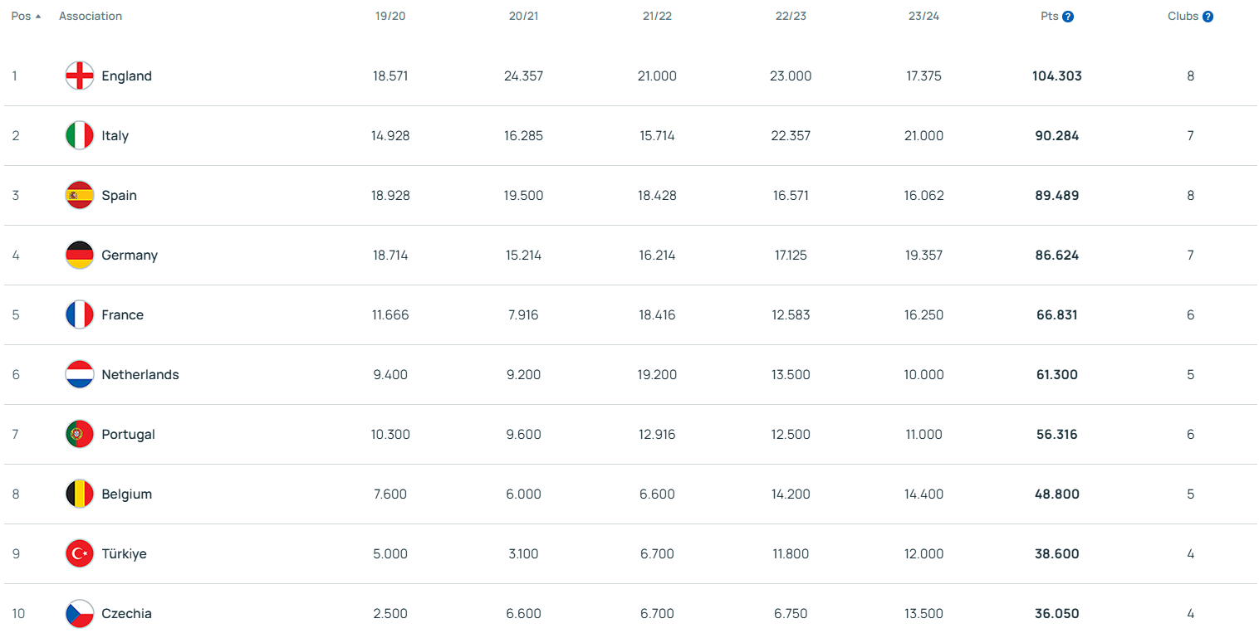
Task: Select the Association column header
Action: (x=90, y=15)
